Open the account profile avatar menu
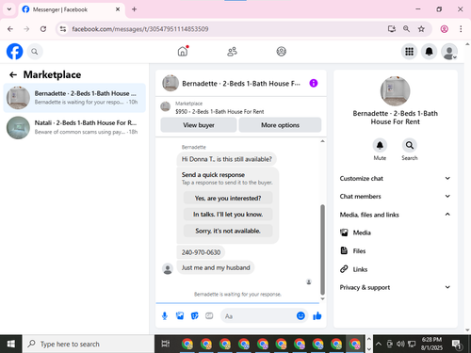Image resolution: width=471 pixels, height=353 pixels. tap(449, 52)
